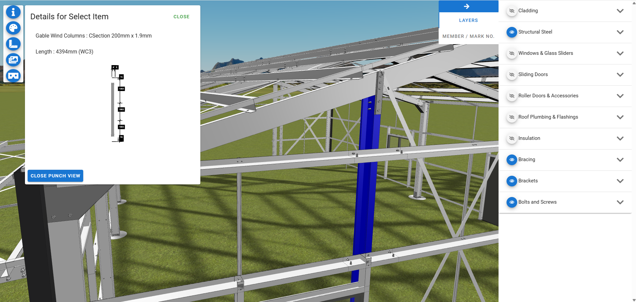Expand Windows & Glass Sliders chevron

pyautogui.click(x=620, y=53)
